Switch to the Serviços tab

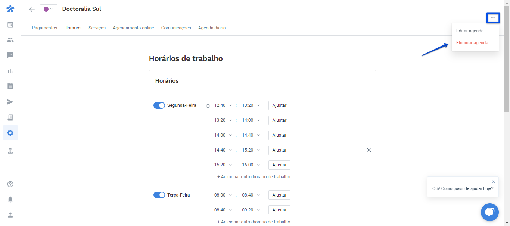[x=97, y=28]
